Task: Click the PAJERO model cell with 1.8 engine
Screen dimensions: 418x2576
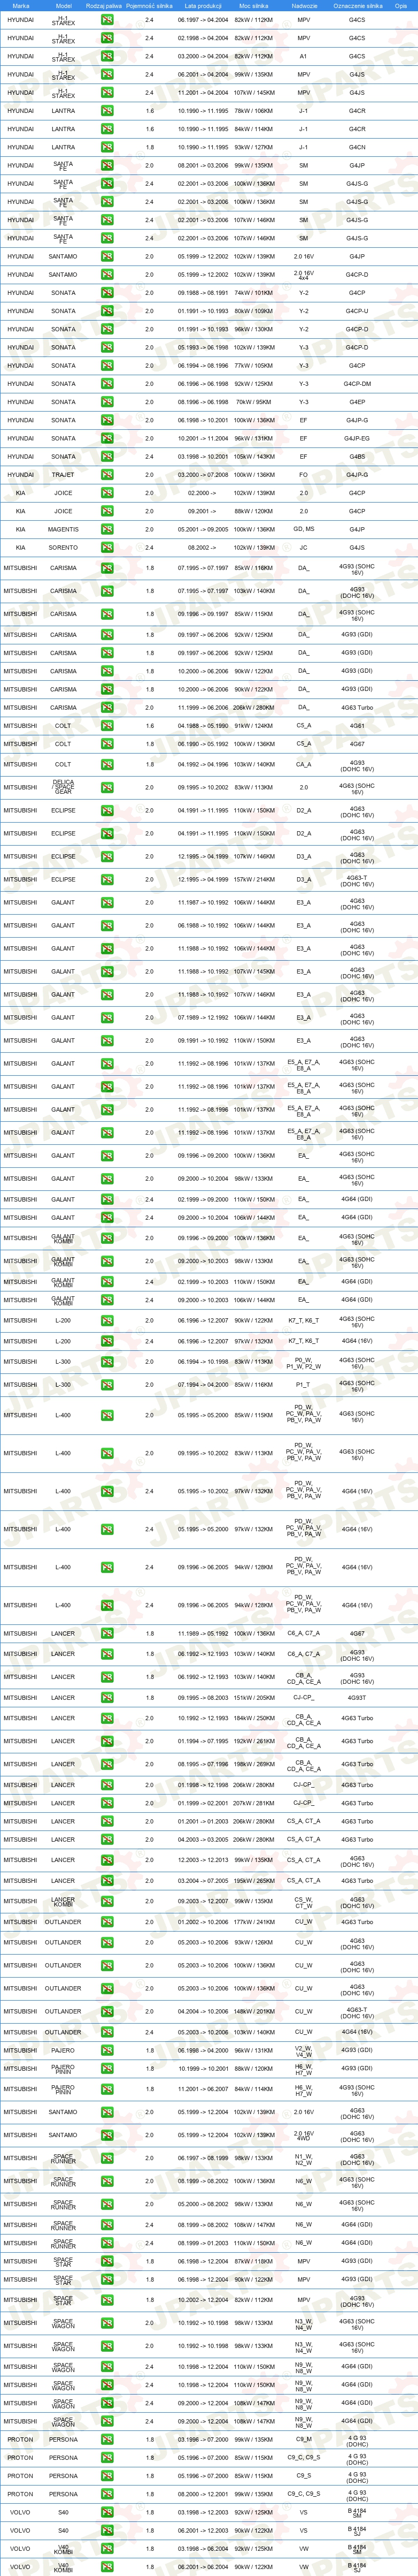Action: [63, 2050]
